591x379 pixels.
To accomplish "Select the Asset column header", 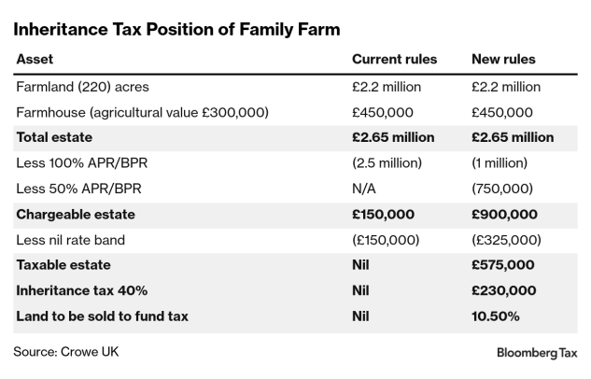I will pyautogui.click(x=35, y=59).
